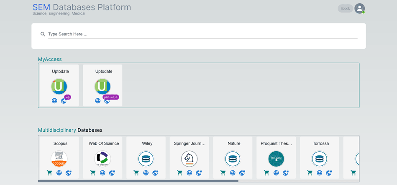Click the Science, Engineering, Medical subtitle
397x185 pixels.
click(59, 14)
